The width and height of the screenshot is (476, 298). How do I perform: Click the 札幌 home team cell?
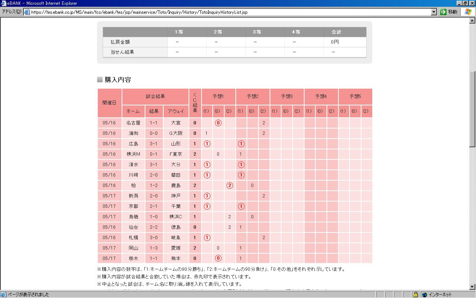pyautogui.click(x=133, y=238)
